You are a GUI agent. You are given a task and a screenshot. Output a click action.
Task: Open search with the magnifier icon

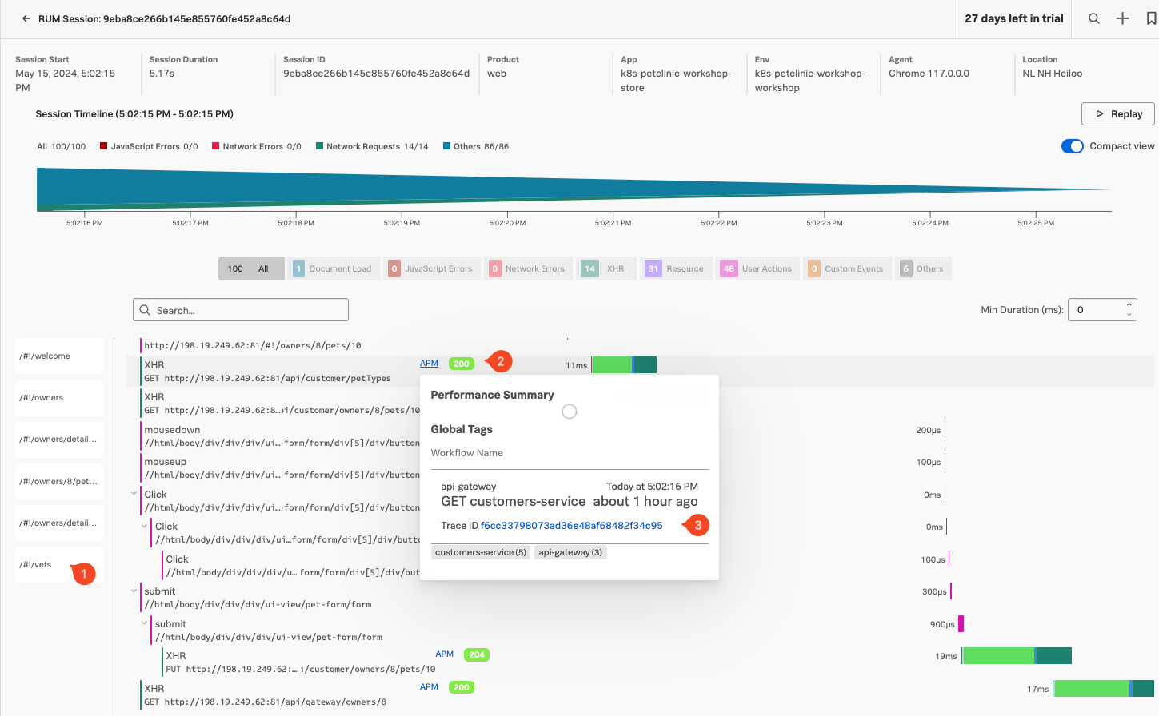click(x=1094, y=18)
